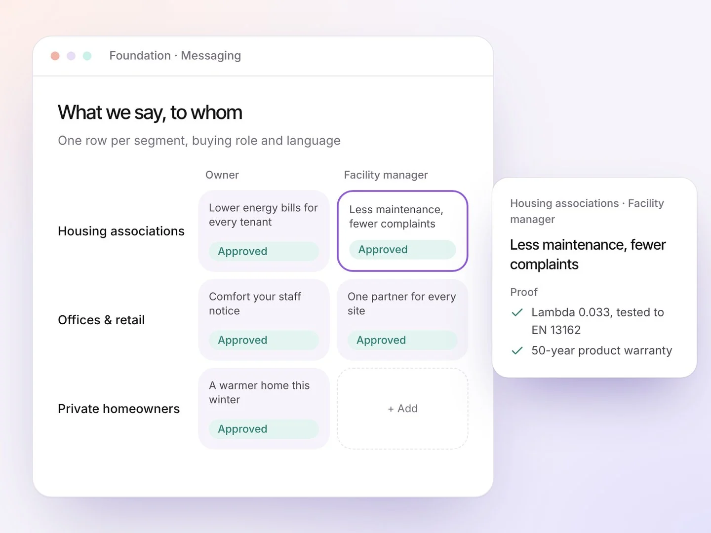Click Approved badge under 'Comfort your staff notice'
This screenshot has height=533, width=711.
click(x=264, y=340)
